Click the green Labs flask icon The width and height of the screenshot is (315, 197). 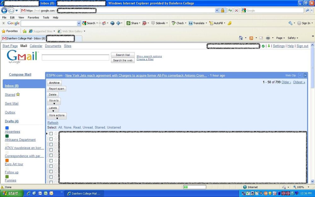pos(269,46)
